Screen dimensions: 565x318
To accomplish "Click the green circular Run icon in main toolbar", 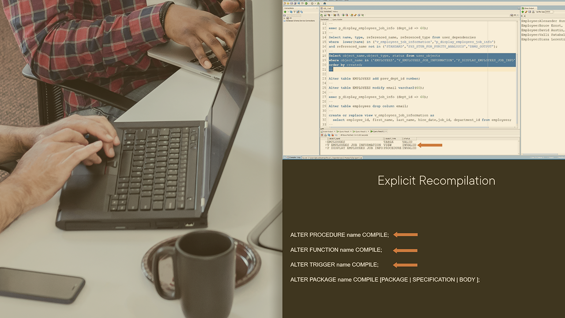I will [x=306, y=4].
